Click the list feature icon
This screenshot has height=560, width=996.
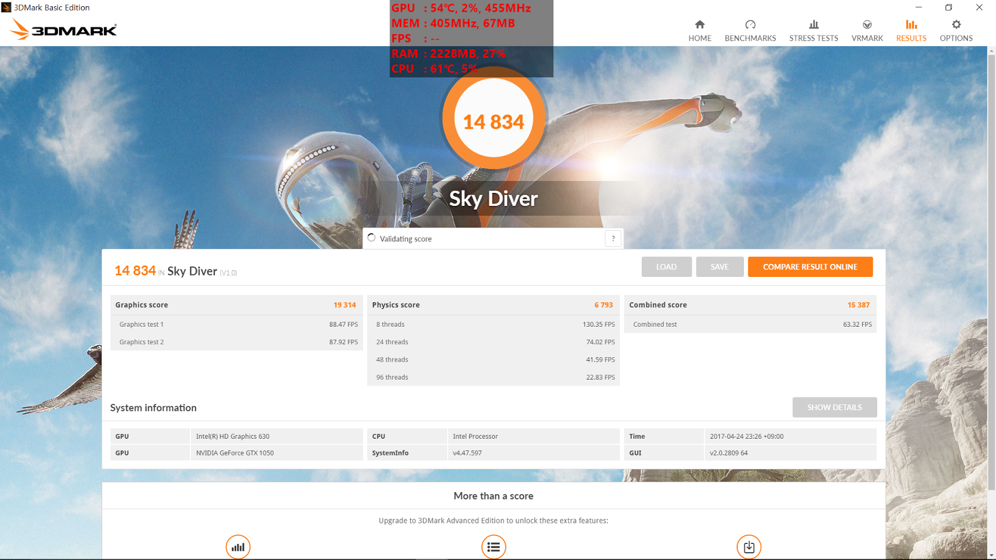click(x=494, y=547)
